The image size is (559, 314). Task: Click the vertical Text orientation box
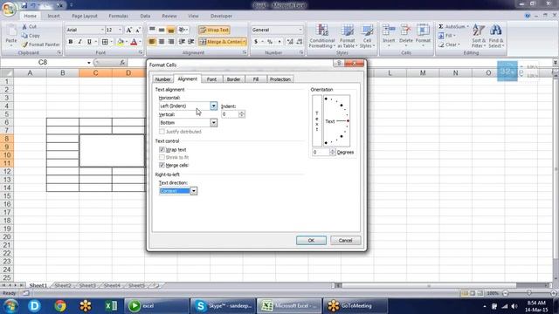click(x=316, y=120)
